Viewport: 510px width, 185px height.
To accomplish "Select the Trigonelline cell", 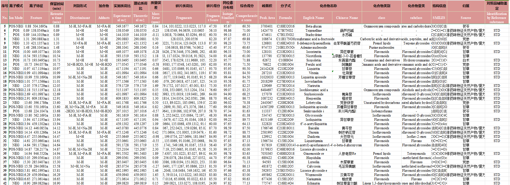I will pos(313,31).
